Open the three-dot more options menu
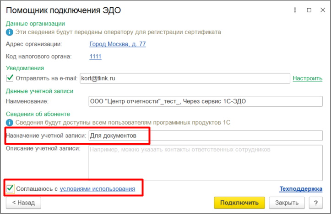 click(x=295, y=10)
